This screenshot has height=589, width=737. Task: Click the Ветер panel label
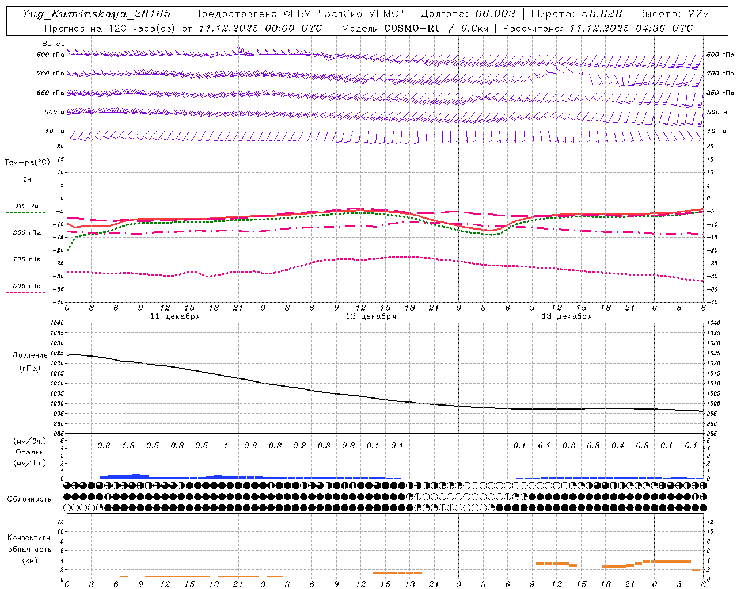coord(54,44)
